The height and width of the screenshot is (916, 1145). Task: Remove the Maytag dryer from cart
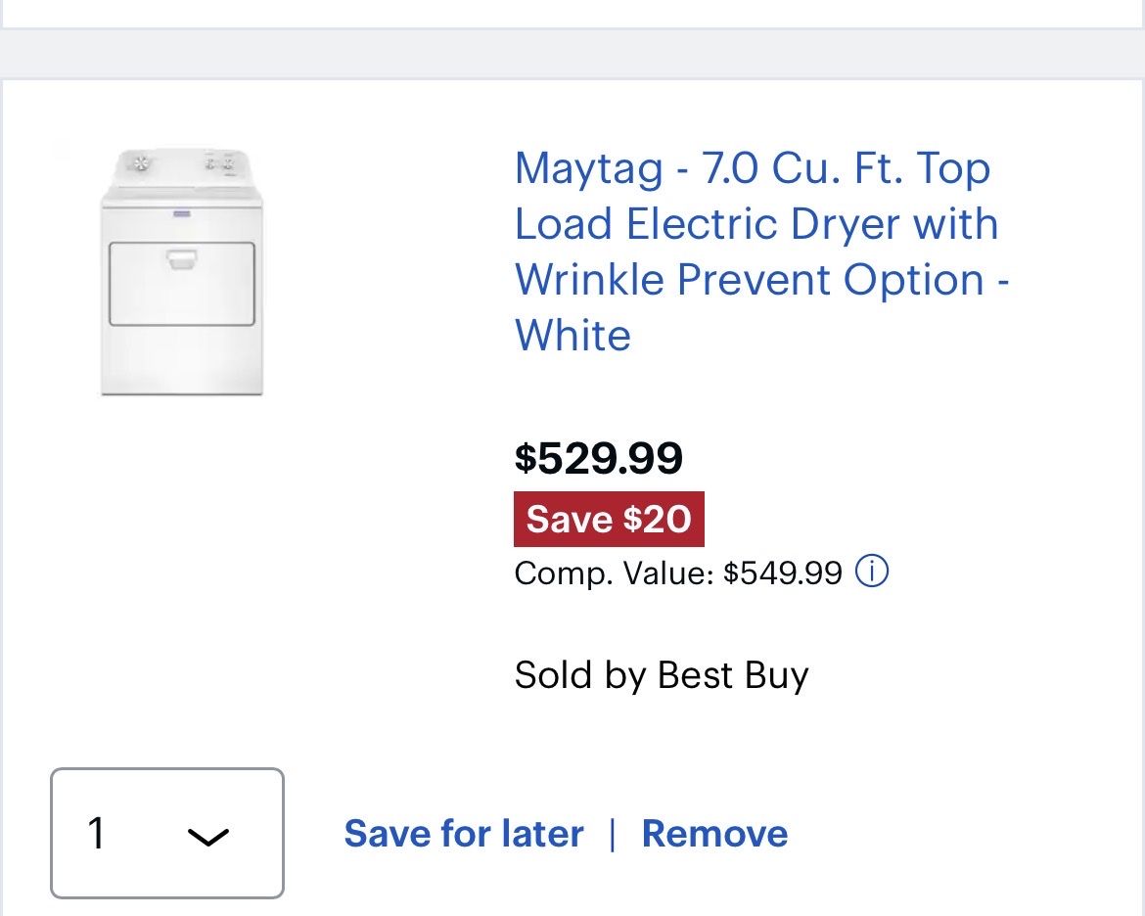pyautogui.click(x=714, y=834)
